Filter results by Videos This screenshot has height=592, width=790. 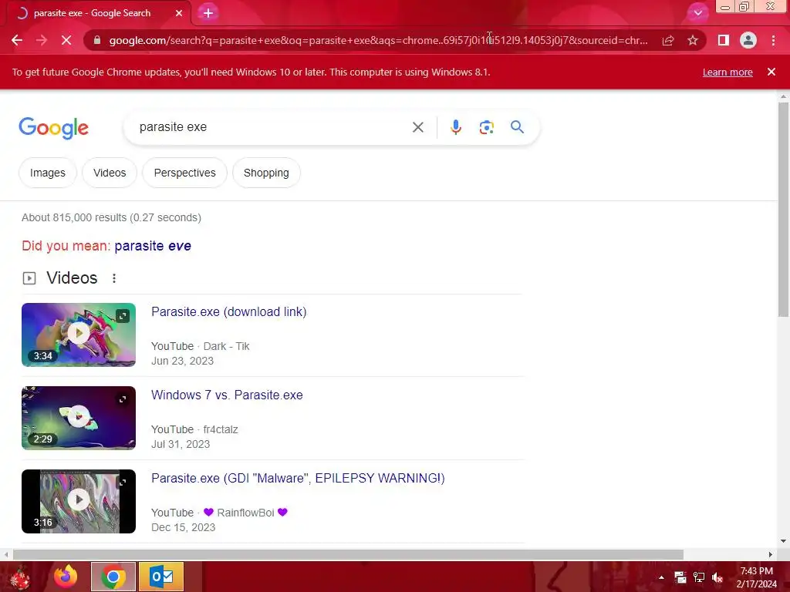(110, 173)
